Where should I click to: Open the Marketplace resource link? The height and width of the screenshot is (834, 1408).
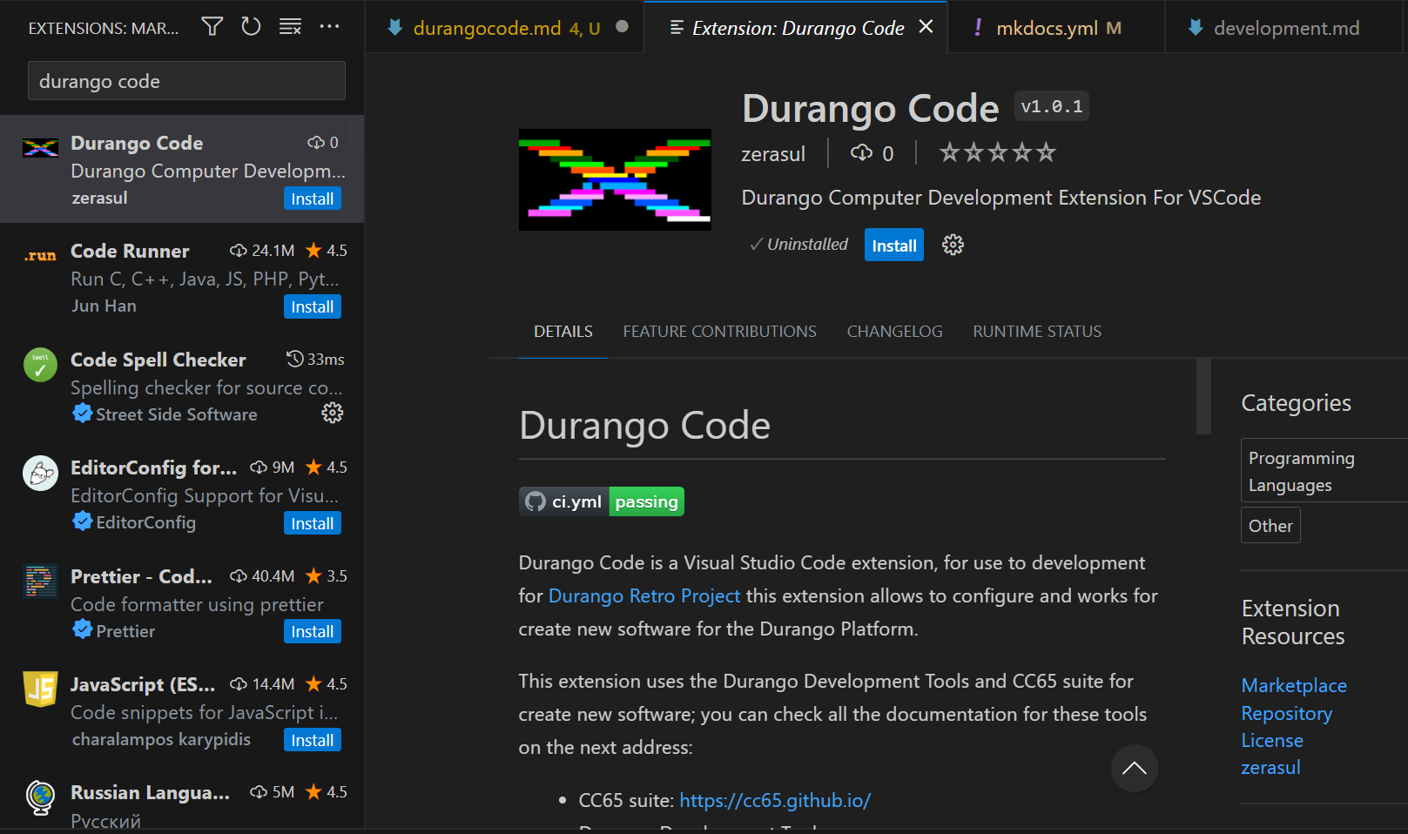pos(1293,686)
